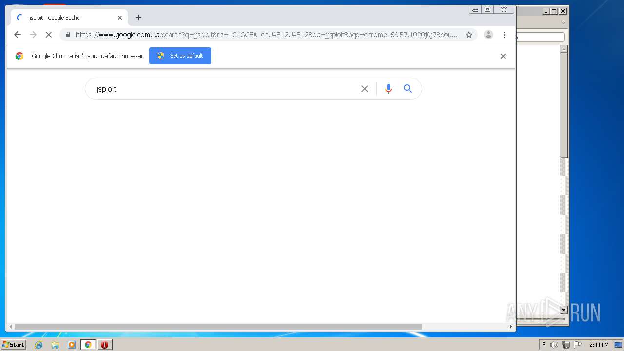Screen dimensions: 624x351
Task: Bookmark this page with the star icon
Action: pyautogui.click(x=469, y=35)
